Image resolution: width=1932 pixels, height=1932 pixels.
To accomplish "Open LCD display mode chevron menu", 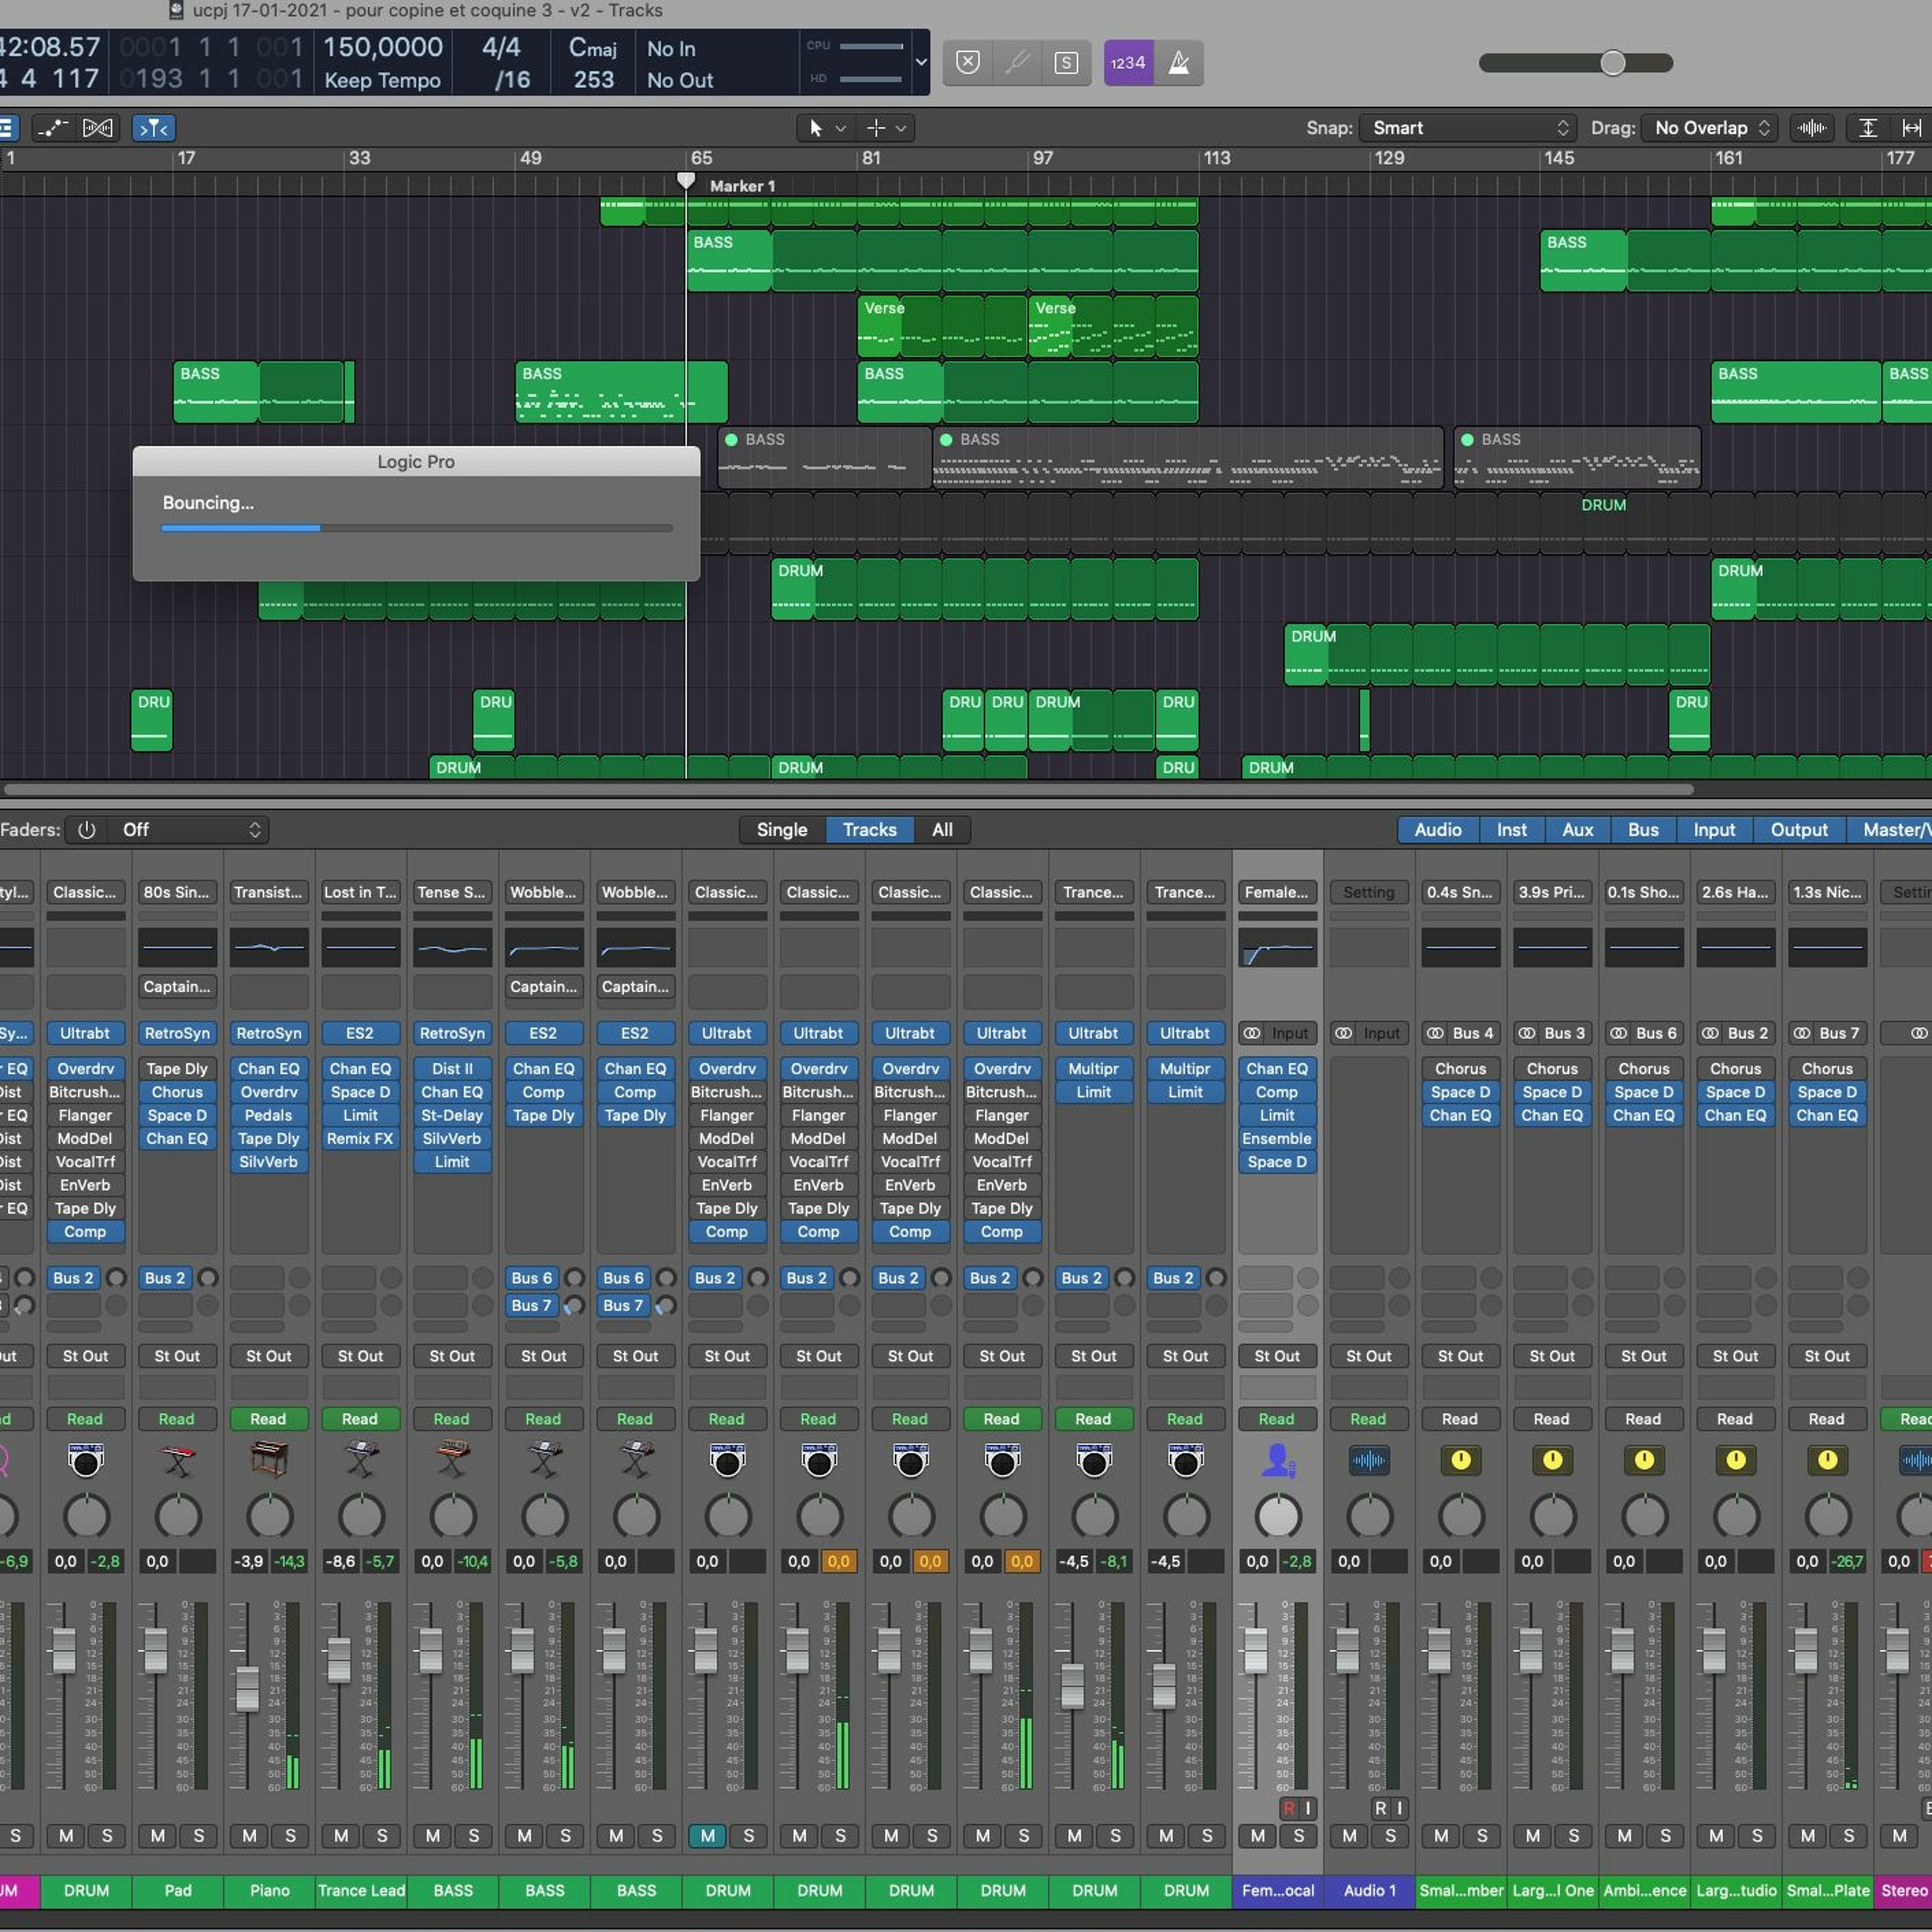I will (921, 62).
